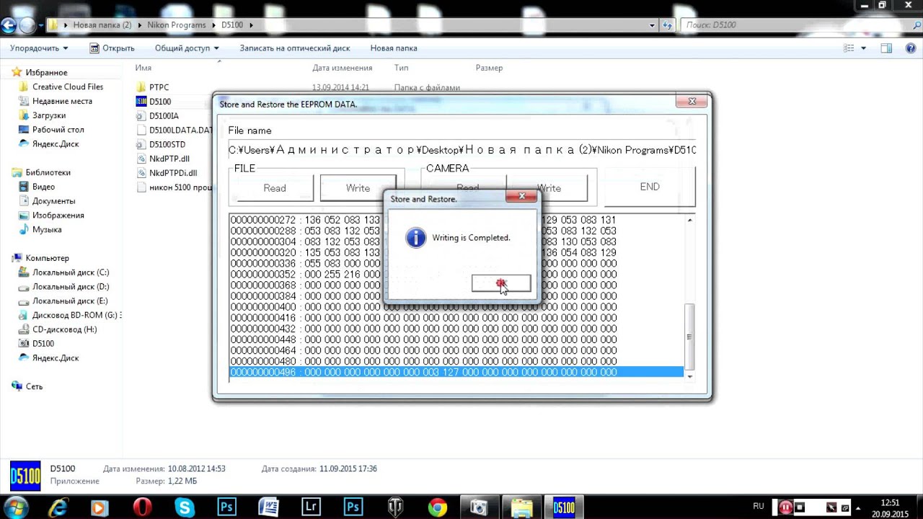Toggle the preview pane icon

(x=887, y=48)
